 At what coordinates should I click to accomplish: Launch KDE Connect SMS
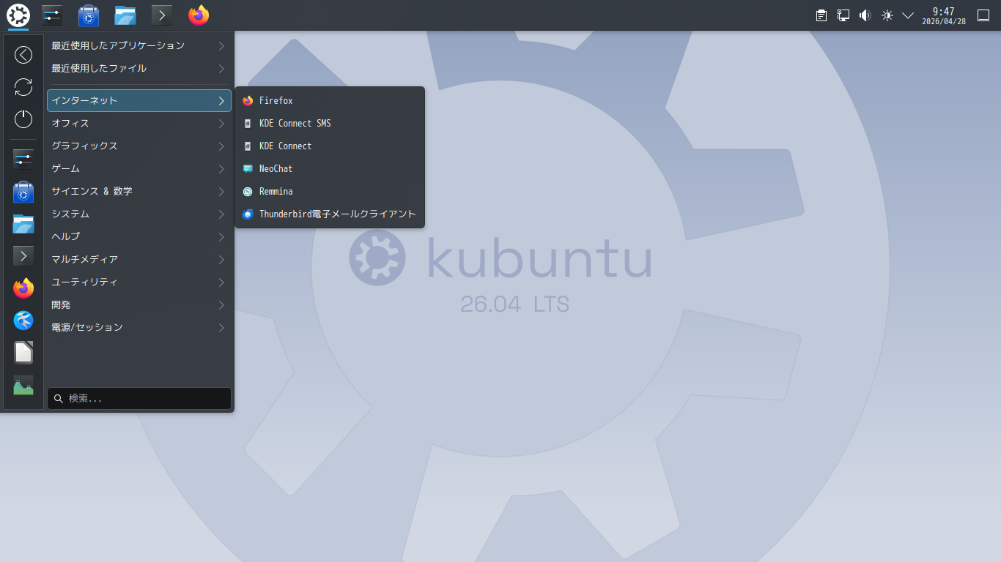294,123
